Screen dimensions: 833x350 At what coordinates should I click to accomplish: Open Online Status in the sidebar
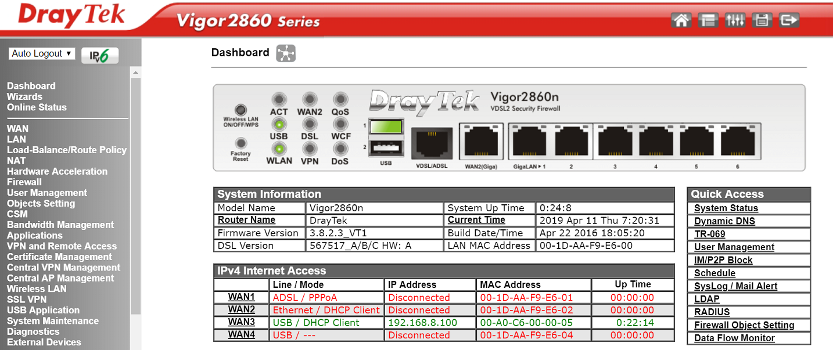pyautogui.click(x=37, y=107)
